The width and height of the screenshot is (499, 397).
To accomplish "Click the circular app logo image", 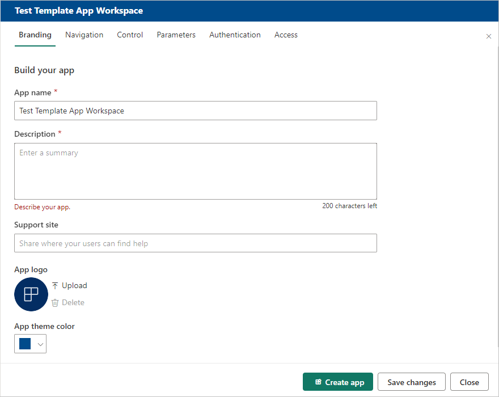I will tap(31, 294).
